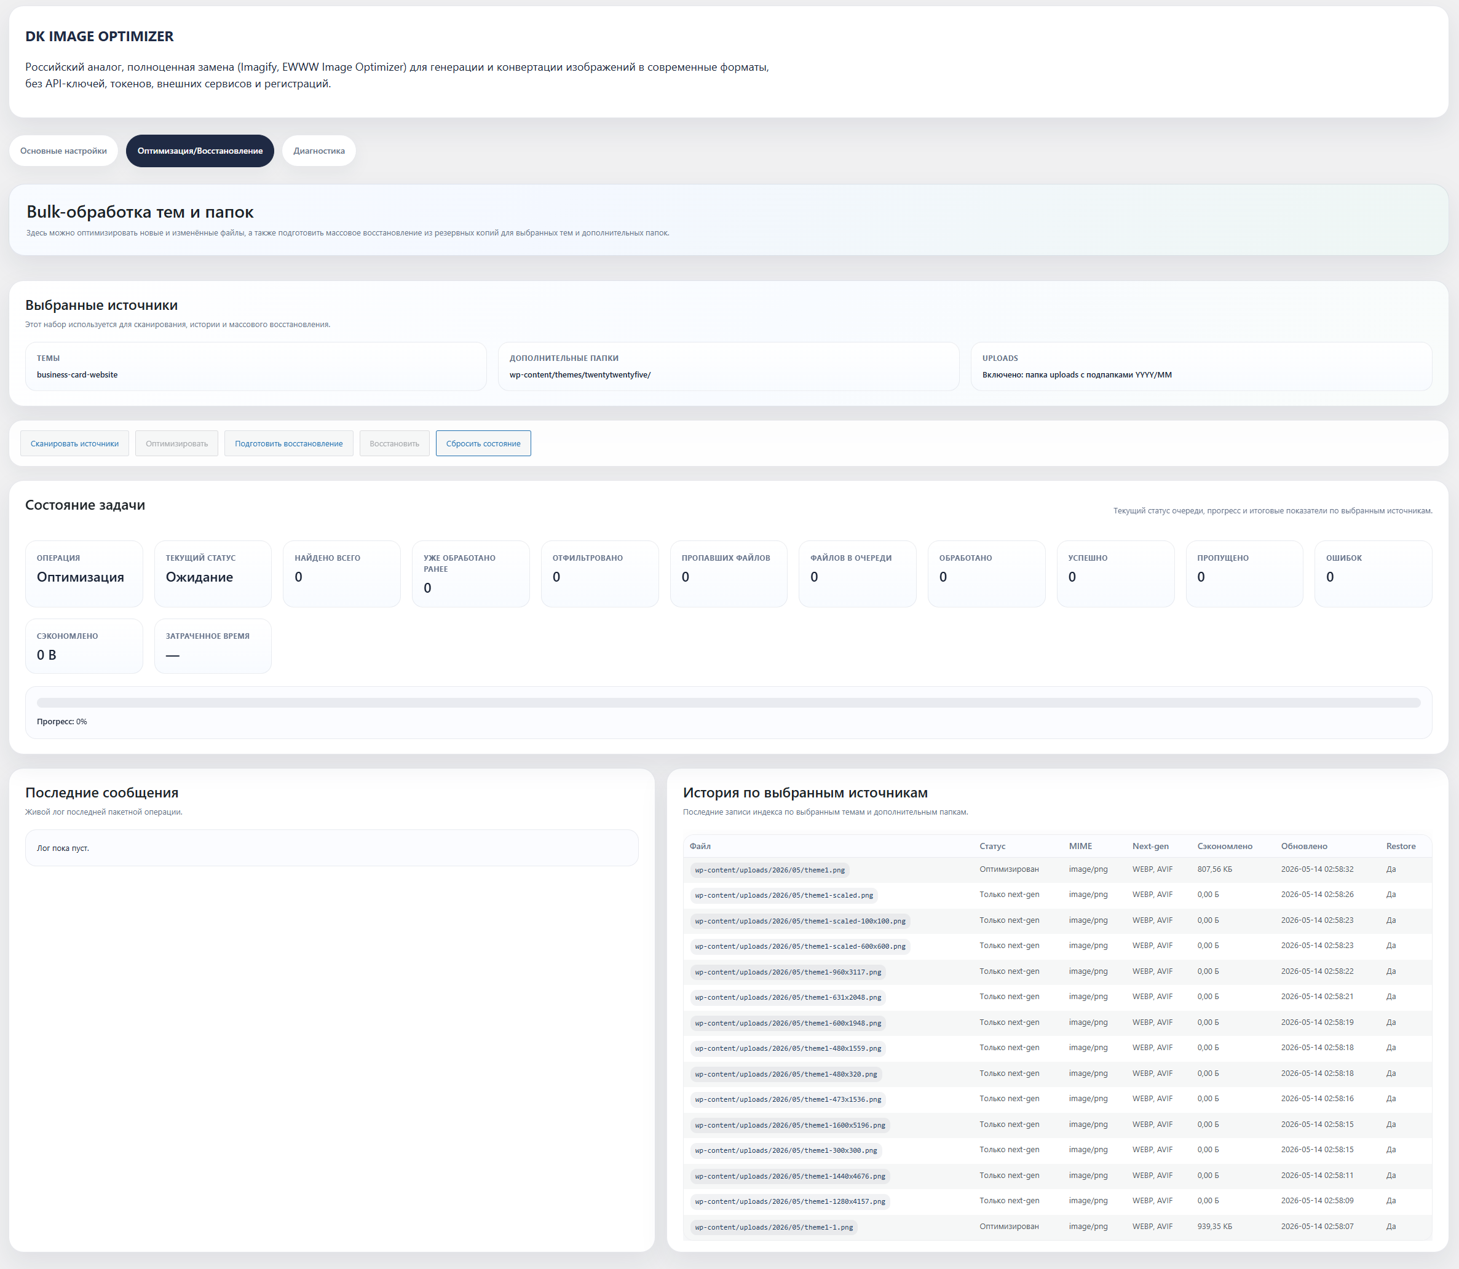The height and width of the screenshot is (1269, 1459).
Task: Click the Пропавших файлов counter
Action: 728,574
